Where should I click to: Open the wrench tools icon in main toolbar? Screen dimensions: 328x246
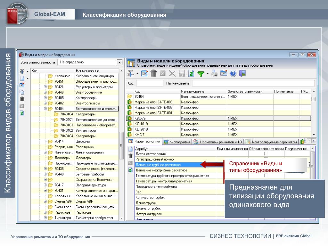point(131,73)
